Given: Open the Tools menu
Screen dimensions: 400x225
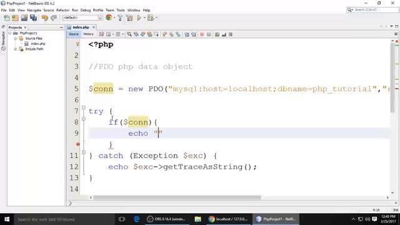Looking at the screenshot, I should pos(121,10).
